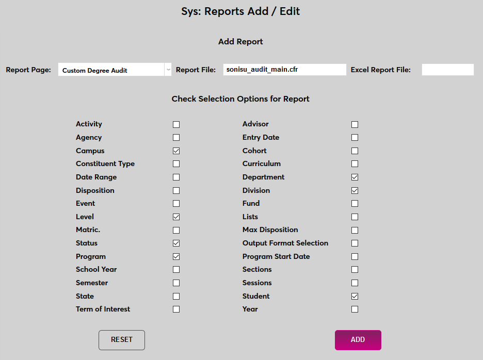Enable the Semester selection checkbox
The width and height of the screenshot is (483, 360).
point(176,283)
